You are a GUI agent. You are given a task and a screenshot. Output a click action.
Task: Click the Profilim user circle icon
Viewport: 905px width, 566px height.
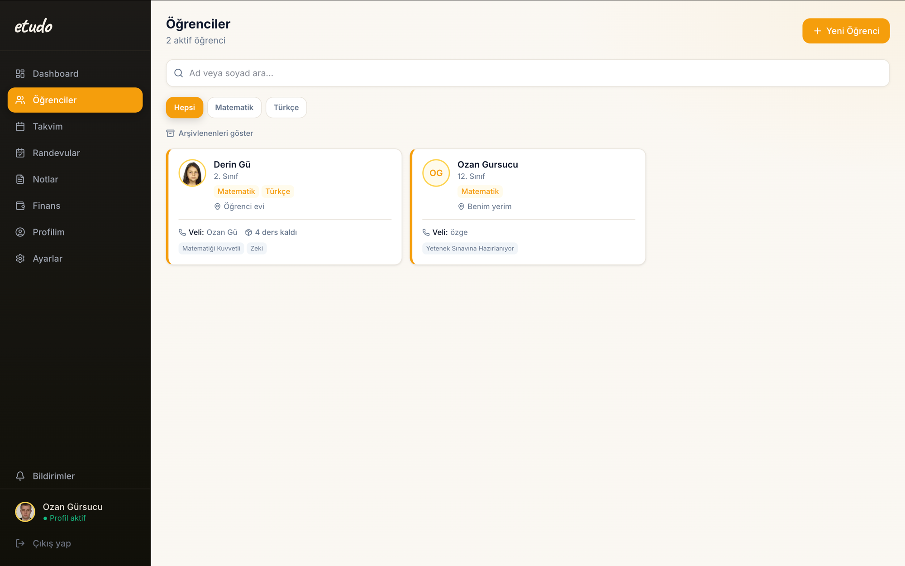click(x=20, y=232)
